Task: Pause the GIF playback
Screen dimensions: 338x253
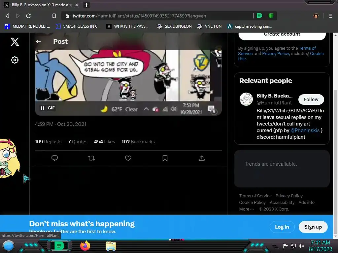Action: click(x=43, y=108)
